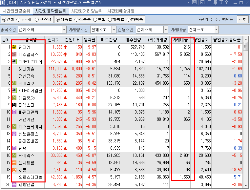Select the 상승폭 radio button
The image size is (250, 190).
point(76,20)
